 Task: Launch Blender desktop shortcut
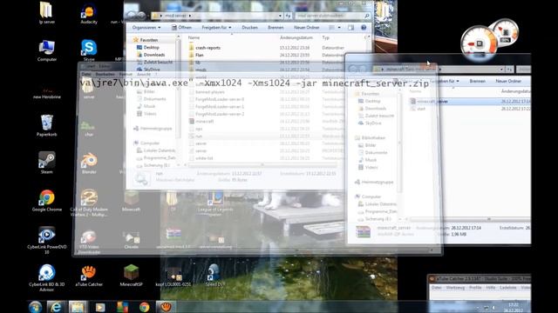coord(89,163)
